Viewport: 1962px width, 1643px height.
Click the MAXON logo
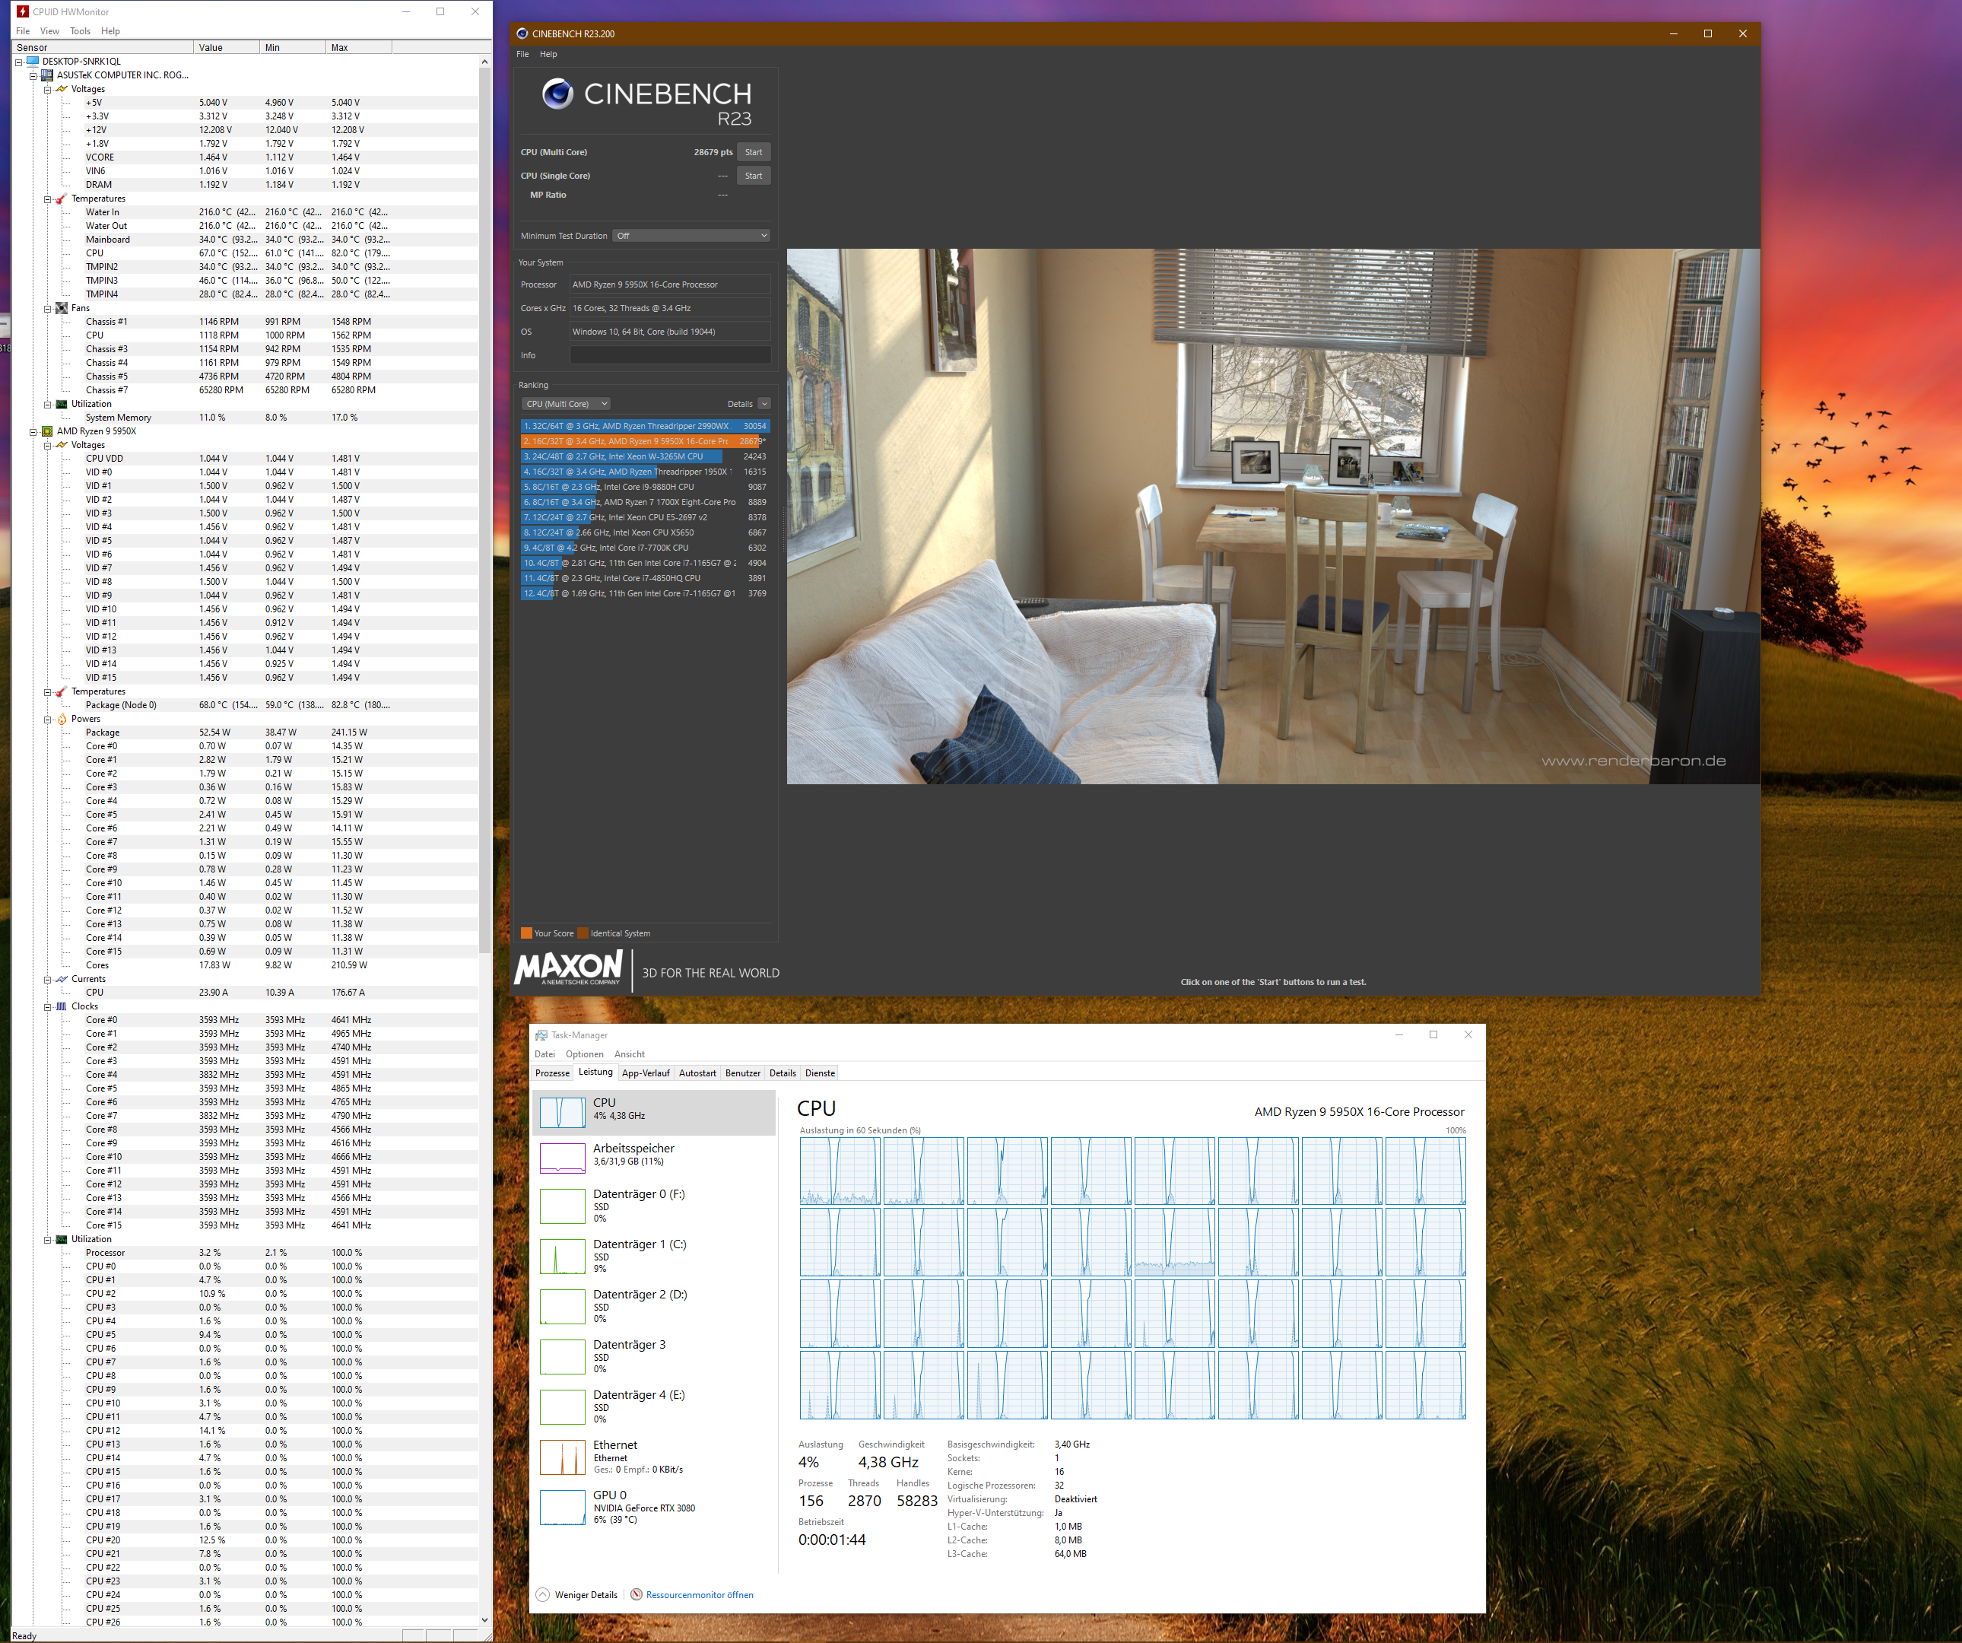[568, 968]
